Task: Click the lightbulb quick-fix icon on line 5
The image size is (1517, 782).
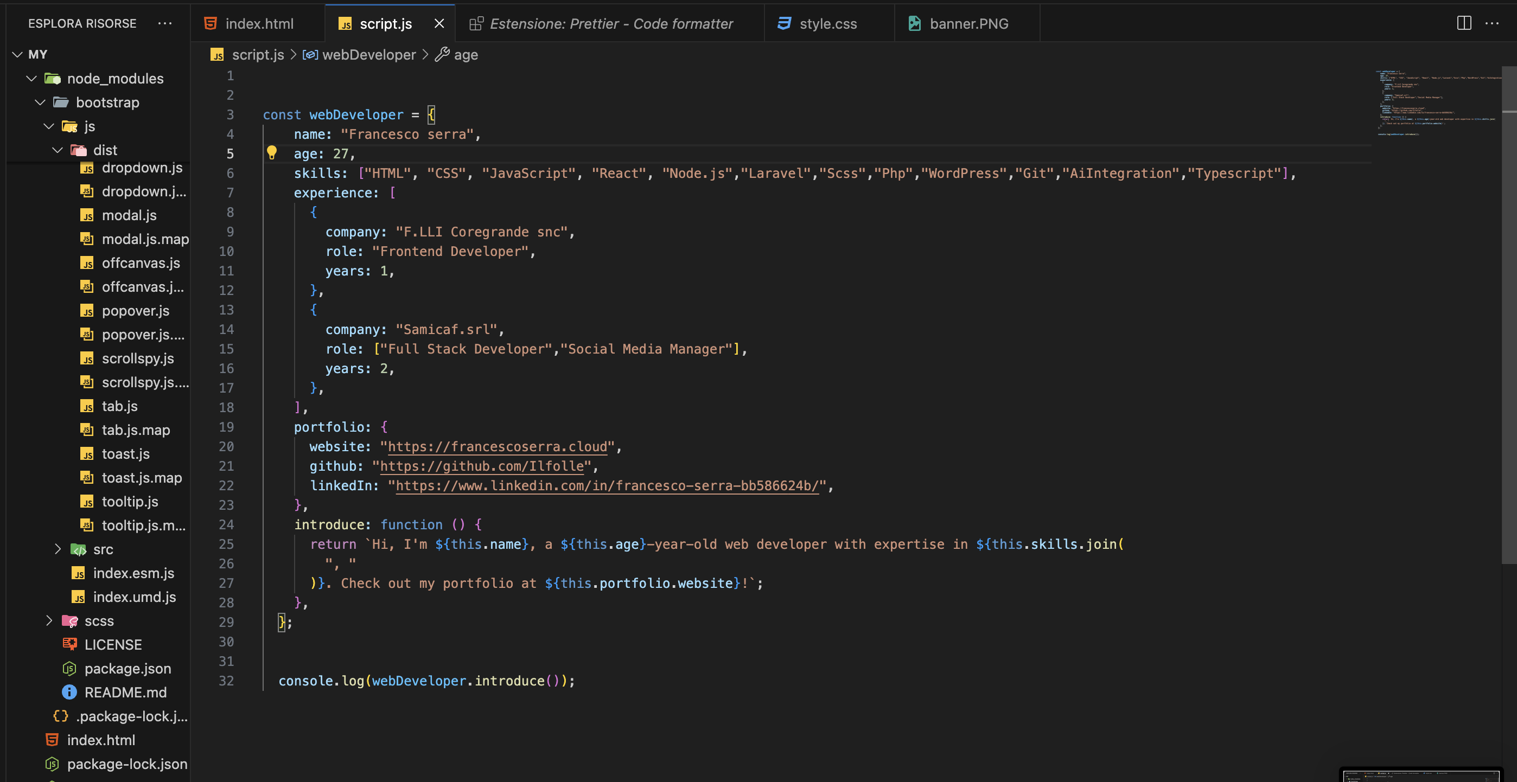Action: click(271, 153)
